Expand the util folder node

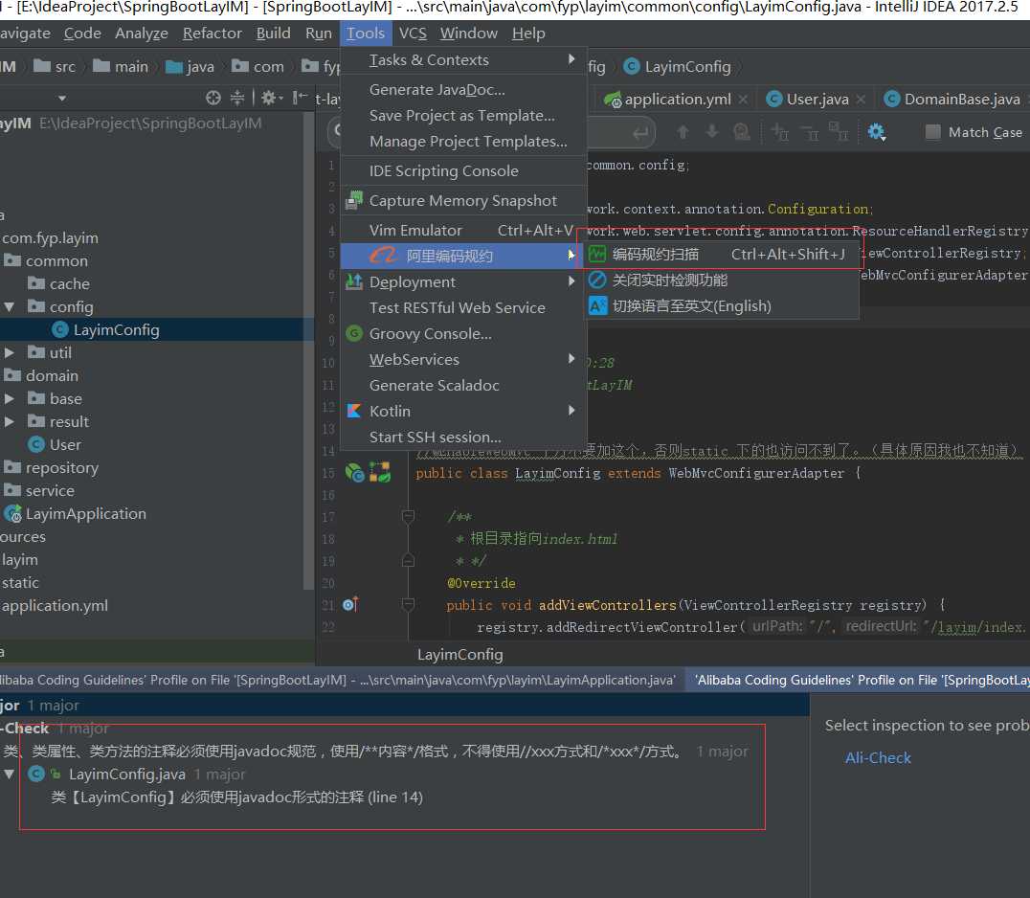(10, 352)
